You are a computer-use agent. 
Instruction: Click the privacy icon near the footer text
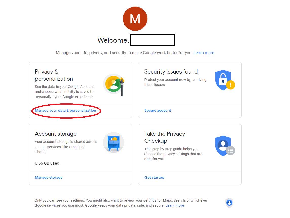point(229,202)
